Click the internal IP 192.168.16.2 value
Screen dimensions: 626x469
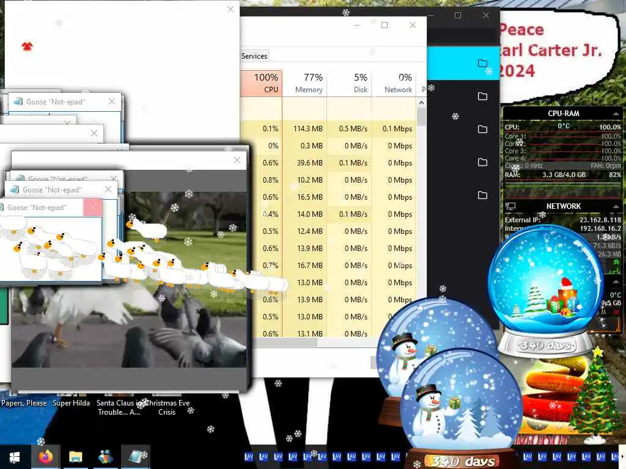600,228
